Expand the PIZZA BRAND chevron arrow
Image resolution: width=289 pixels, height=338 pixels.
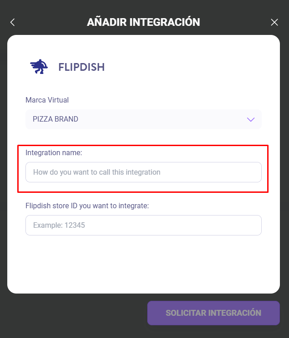[250, 119]
